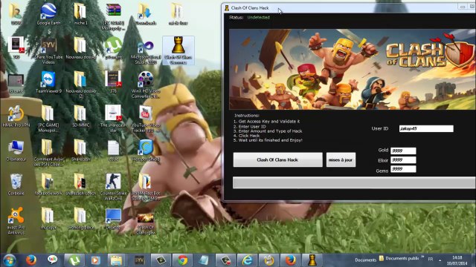Open the 'niche 1' desktop folder
Image resolution: width=476 pixels, height=267 pixels.
80,14
